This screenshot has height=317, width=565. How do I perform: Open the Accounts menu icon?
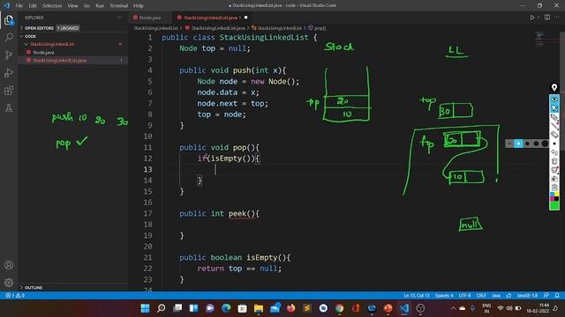click(x=9, y=265)
